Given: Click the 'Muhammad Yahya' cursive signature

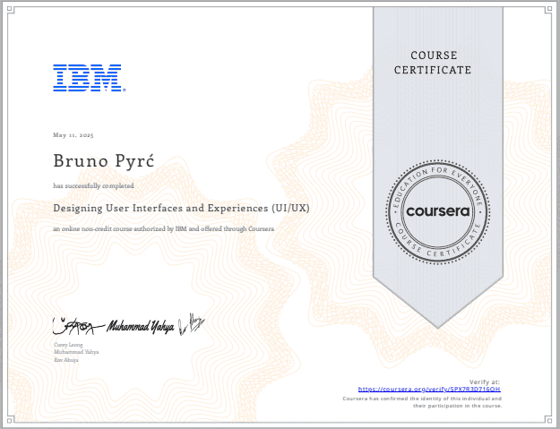Looking at the screenshot, I should [x=141, y=326].
